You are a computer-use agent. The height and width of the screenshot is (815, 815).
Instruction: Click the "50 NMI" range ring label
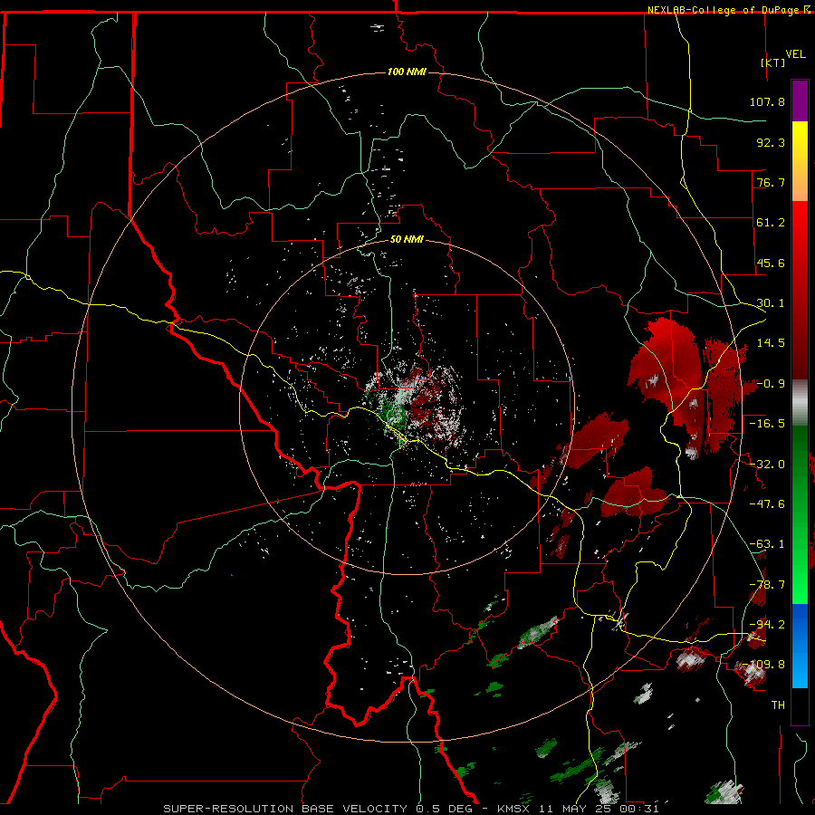(x=407, y=239)
